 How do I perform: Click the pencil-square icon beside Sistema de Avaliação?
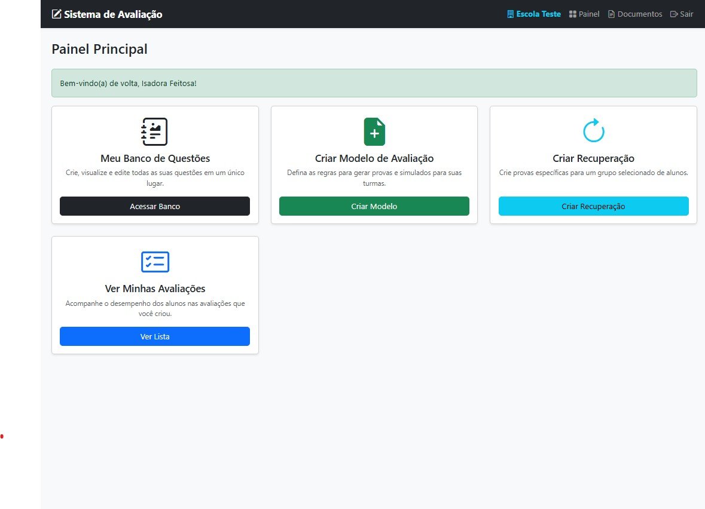click(57, 14)
